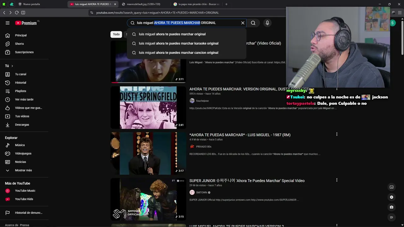Open Tus videos
Image resolution: width=404 pixels, height=227 pixels.
point(24,116)
